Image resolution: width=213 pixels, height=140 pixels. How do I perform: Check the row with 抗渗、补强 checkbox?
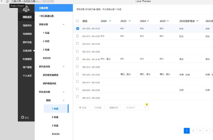[77, 74]
